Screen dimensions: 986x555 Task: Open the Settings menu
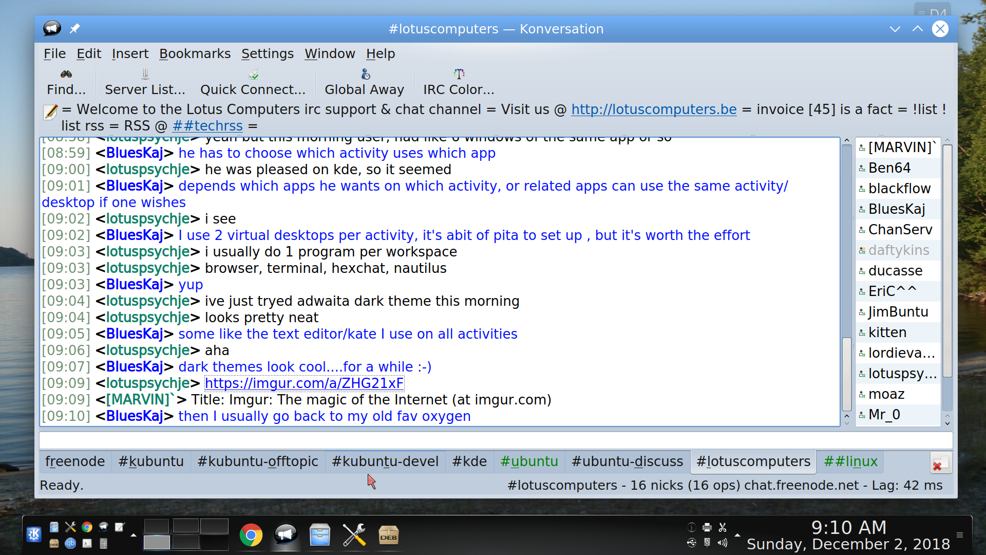coord(267,53)
